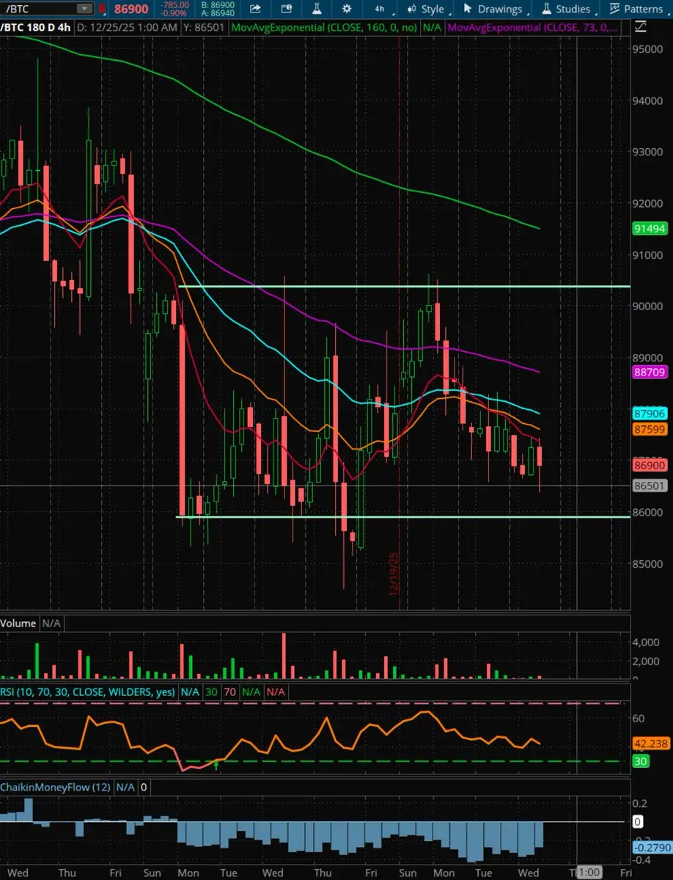673x880 pixels.
Task: Open the Studies menu
Action: coord(566,9)
